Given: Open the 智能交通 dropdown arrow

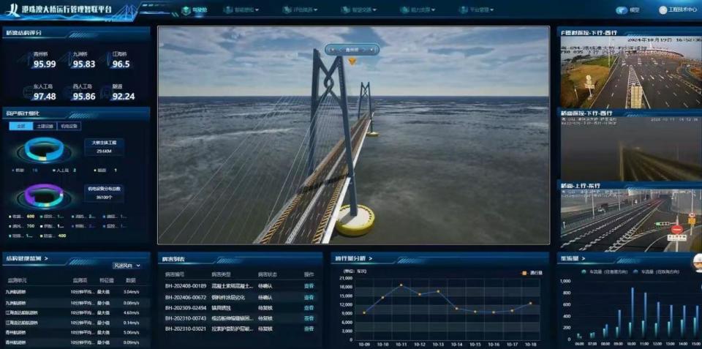Looking at the screenshot, I should (374, 10).
